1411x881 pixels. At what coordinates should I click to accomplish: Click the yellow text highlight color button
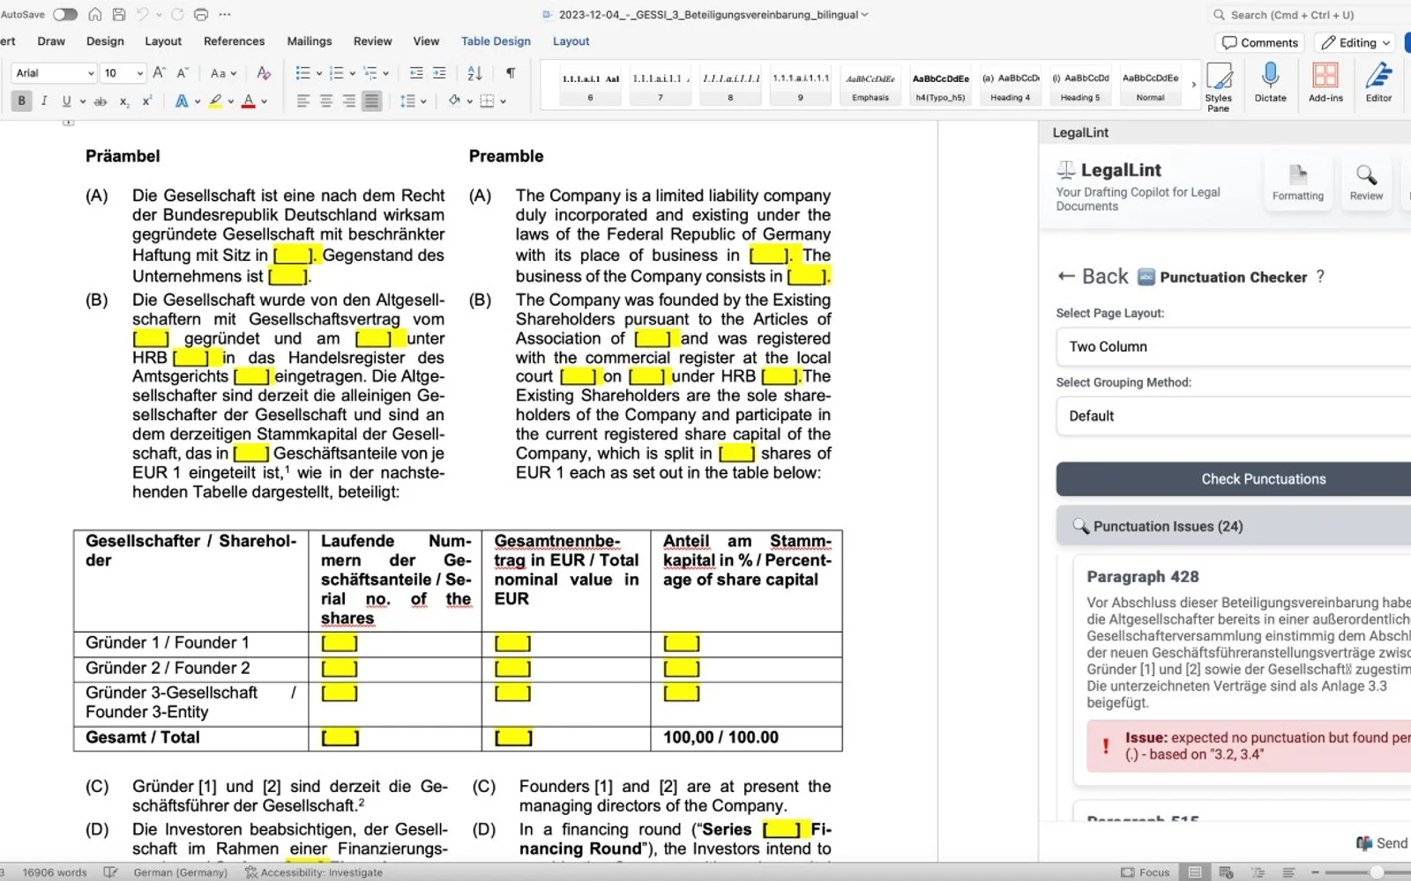215,101
